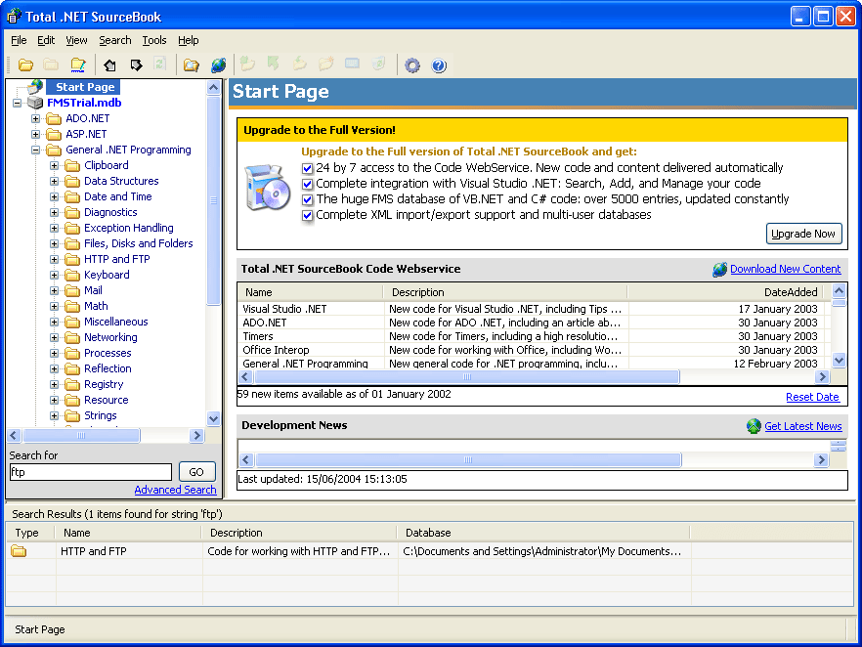This screenshot has width=862, height=647.
Task: Click the Get Latest News link
Action: point(802,426)
